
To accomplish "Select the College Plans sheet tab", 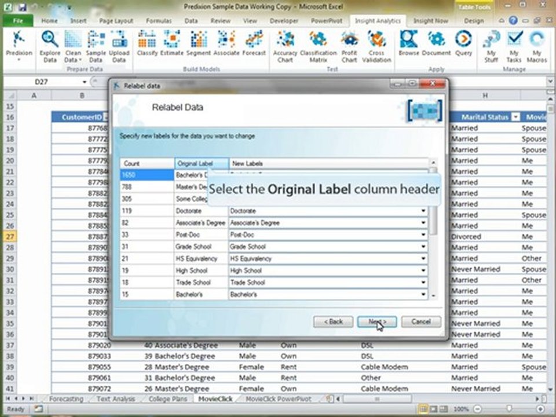I will [x=168, y=398].
